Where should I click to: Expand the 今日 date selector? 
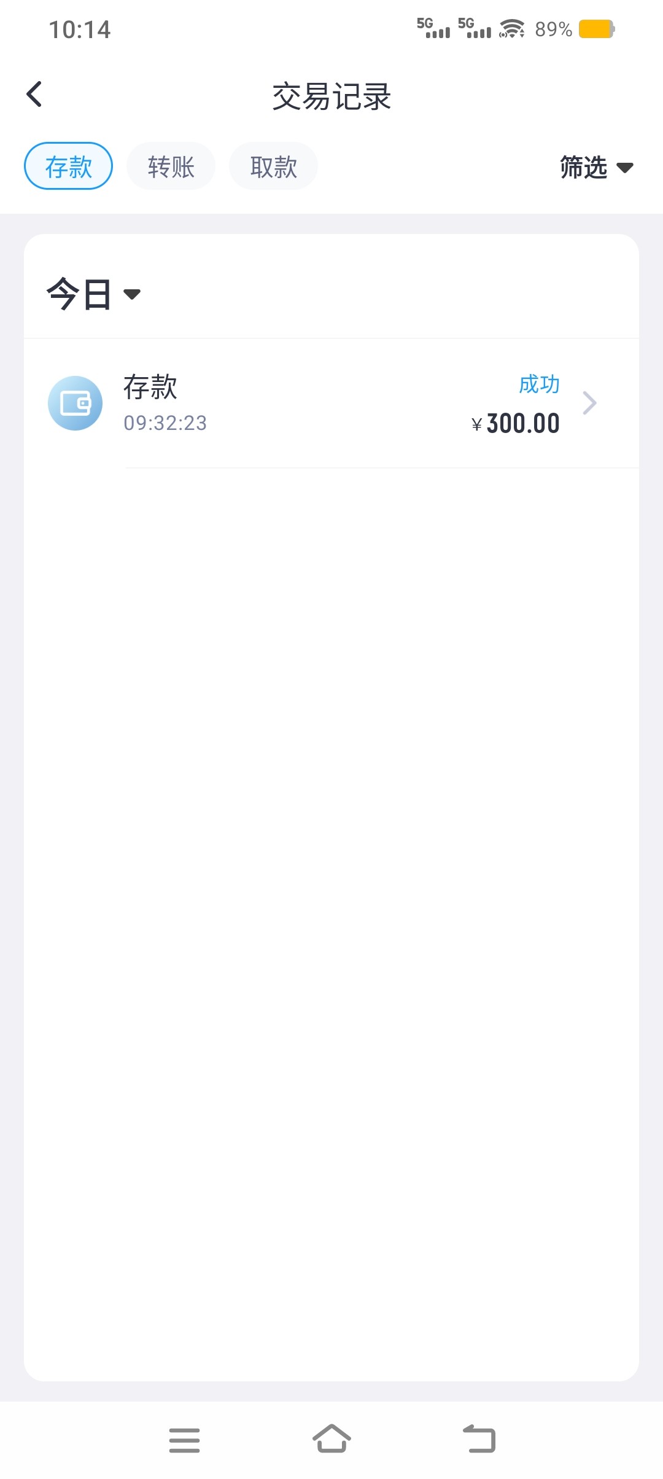[93, 294]
